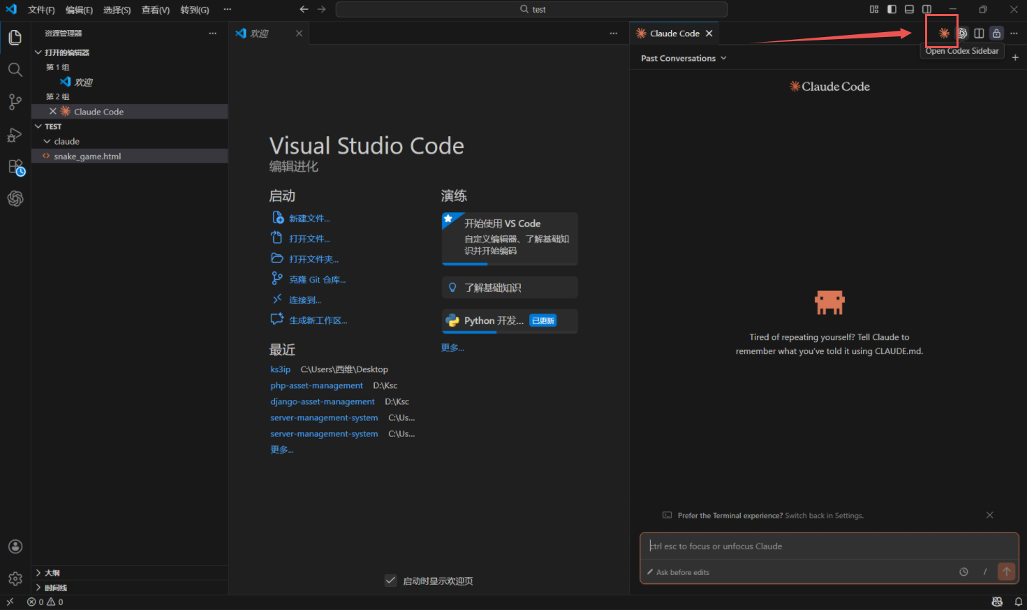Toggle the show welcome page on startup checkbox
Image resolution: width=1027 pixels, height=610 pixels.
[391, 581]
